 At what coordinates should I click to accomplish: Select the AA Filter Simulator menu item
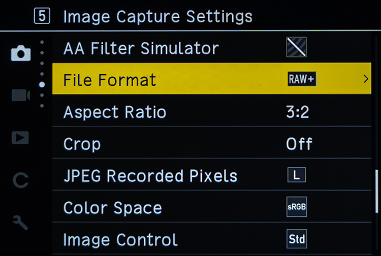tap(141, 48)
